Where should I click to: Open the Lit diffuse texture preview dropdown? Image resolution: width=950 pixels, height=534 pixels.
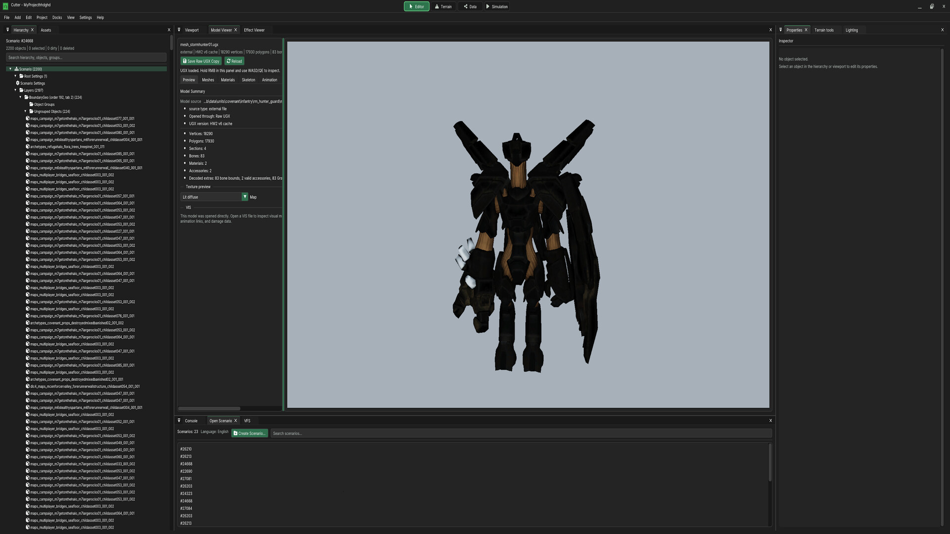214,197
